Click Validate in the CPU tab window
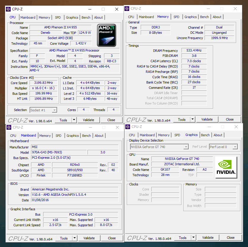 [x=89, y=120]
